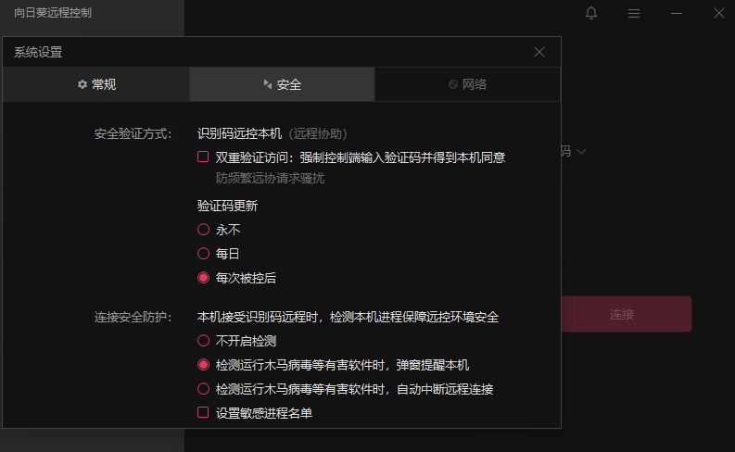Switch to the 网络 tab

tap(468, 84)
